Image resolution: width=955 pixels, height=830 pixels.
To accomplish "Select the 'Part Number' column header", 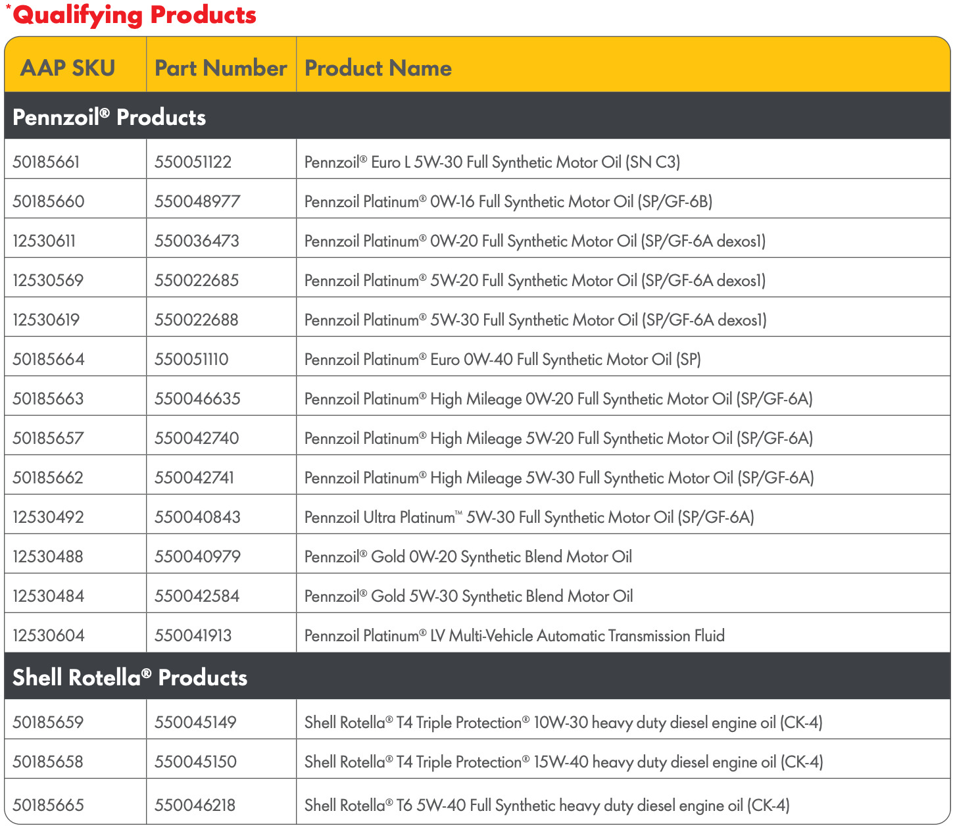I will [221, 68].
